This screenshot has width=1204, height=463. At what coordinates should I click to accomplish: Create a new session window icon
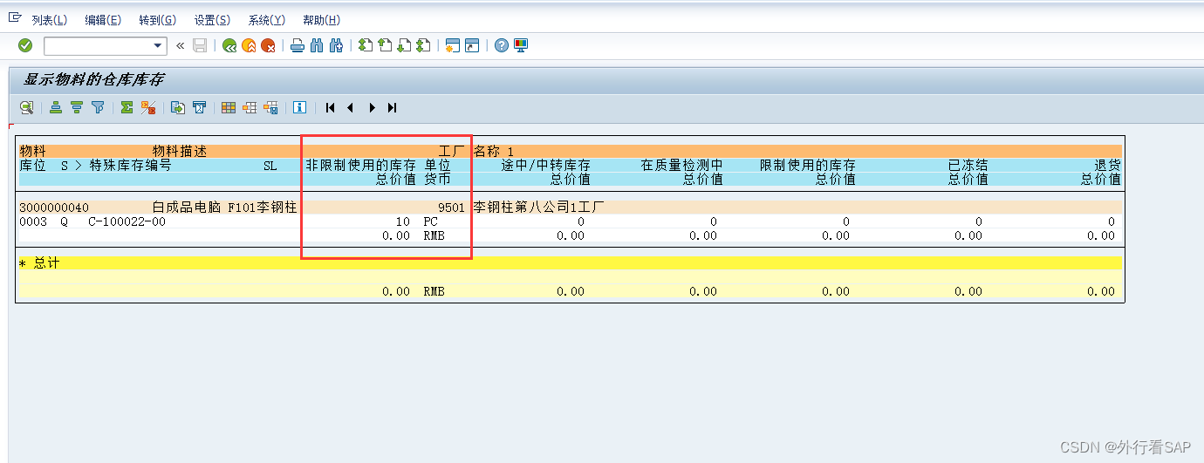pos(452,45)
